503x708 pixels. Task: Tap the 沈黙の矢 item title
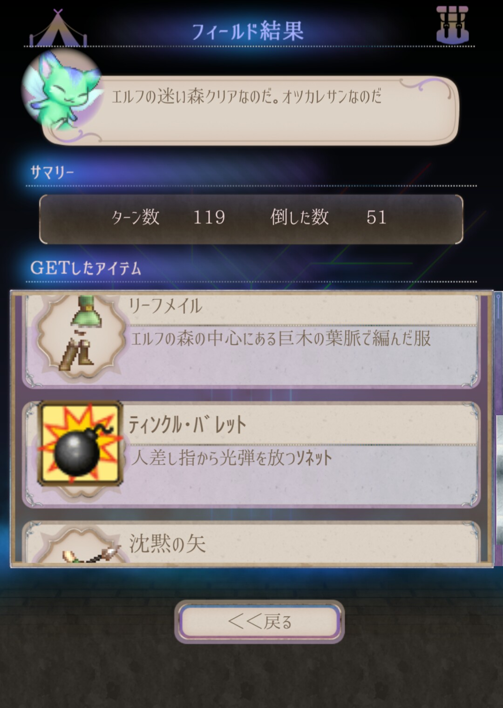pos(168,544)
